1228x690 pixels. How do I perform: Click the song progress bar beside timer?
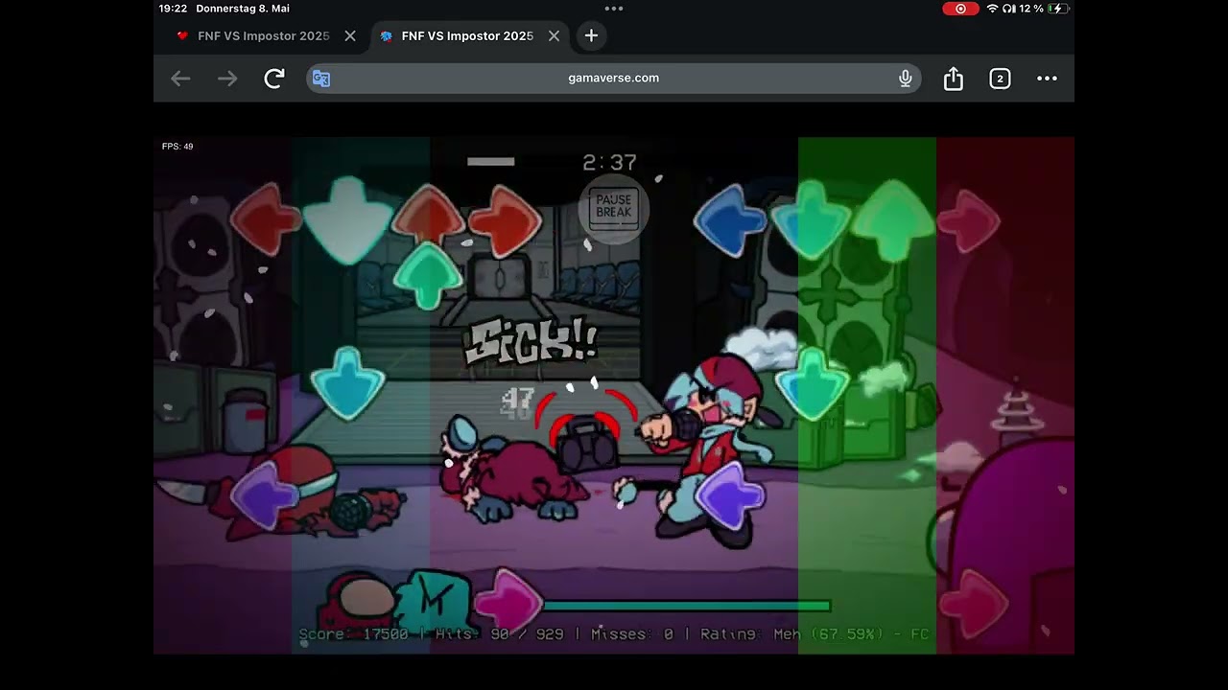tap(490, 162)
